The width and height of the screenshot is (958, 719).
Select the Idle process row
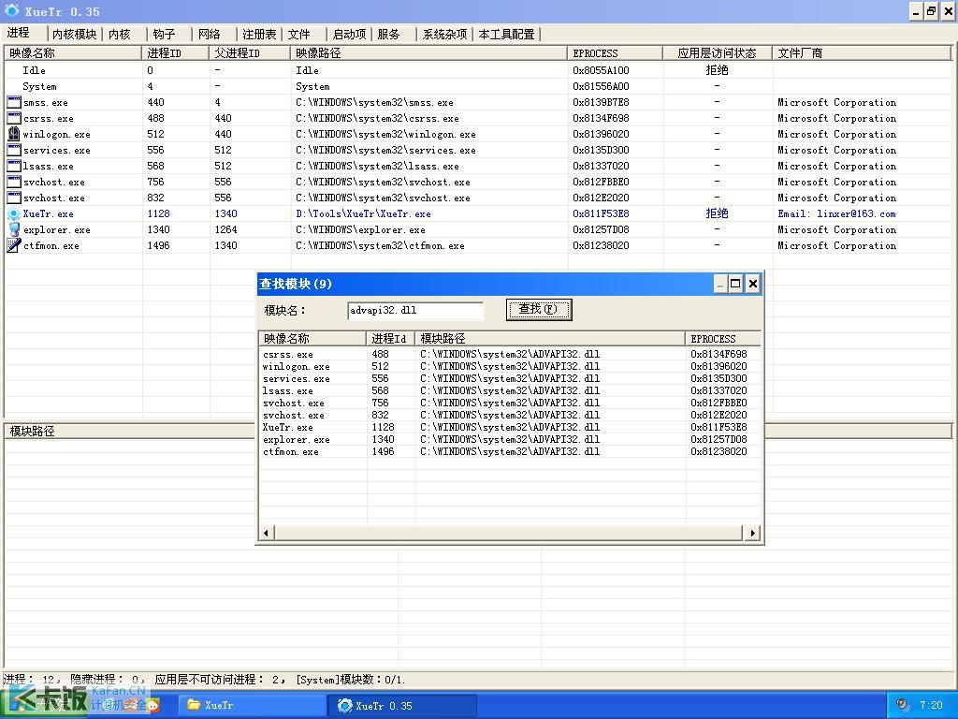point(476,70)
